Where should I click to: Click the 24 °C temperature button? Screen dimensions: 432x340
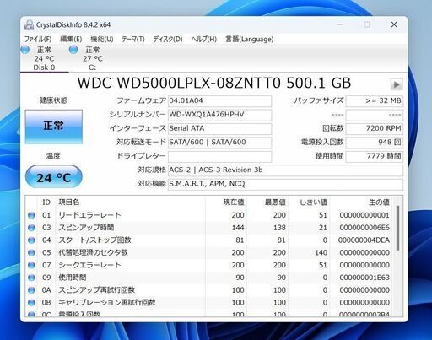pos(54,177)
